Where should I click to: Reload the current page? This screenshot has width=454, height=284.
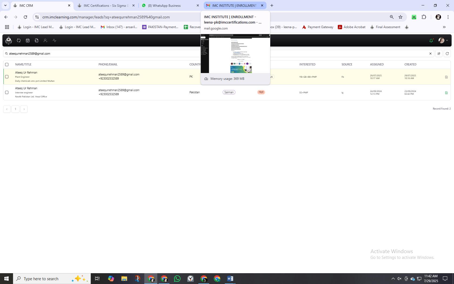[x=25, y=17]
